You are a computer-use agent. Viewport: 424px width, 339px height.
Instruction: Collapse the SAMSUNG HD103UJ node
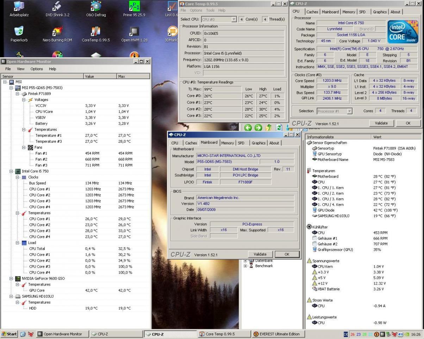pos(11,296)
